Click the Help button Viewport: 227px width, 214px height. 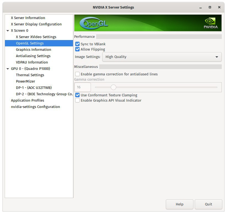coord(180,204)
